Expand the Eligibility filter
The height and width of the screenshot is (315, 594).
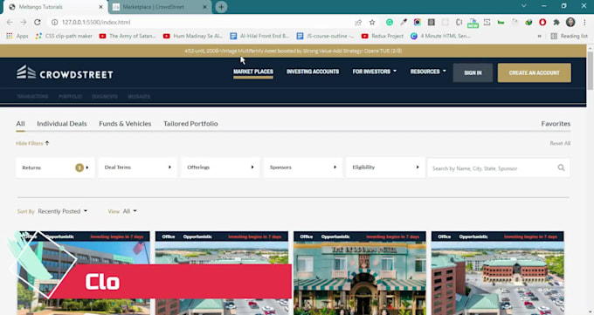pyautogui.click(x=385, y=168)
